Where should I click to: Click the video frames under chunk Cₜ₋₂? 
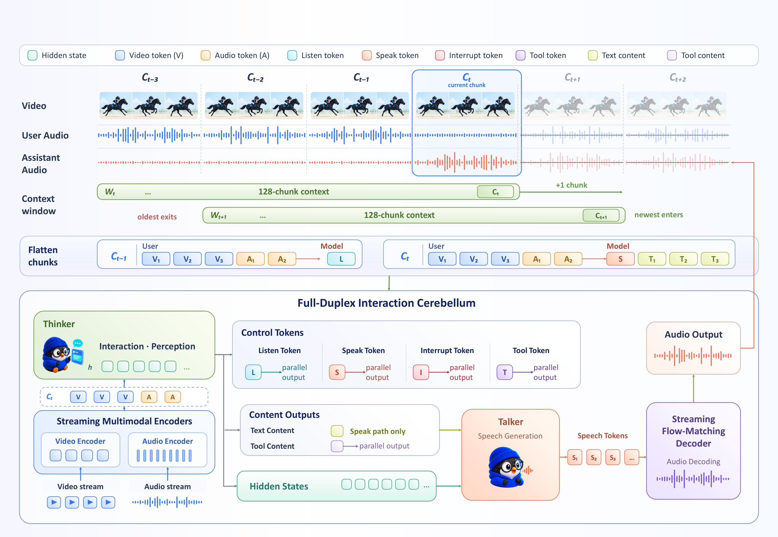coord(254,105)
